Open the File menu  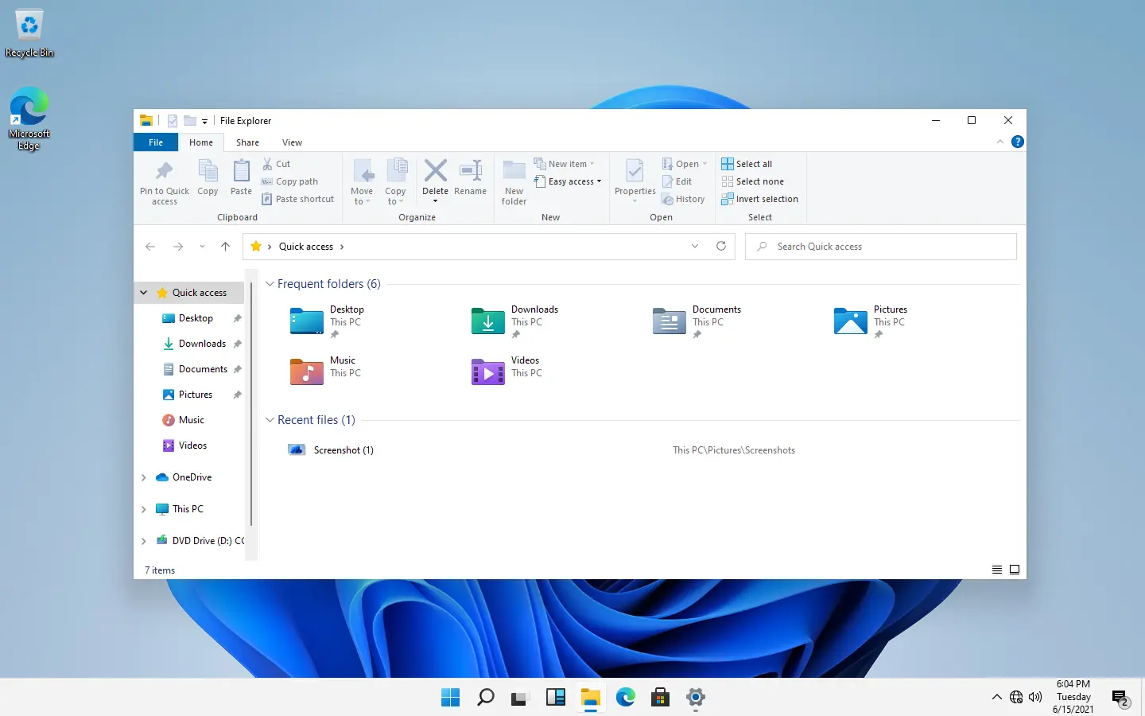(x=156, y=142)
